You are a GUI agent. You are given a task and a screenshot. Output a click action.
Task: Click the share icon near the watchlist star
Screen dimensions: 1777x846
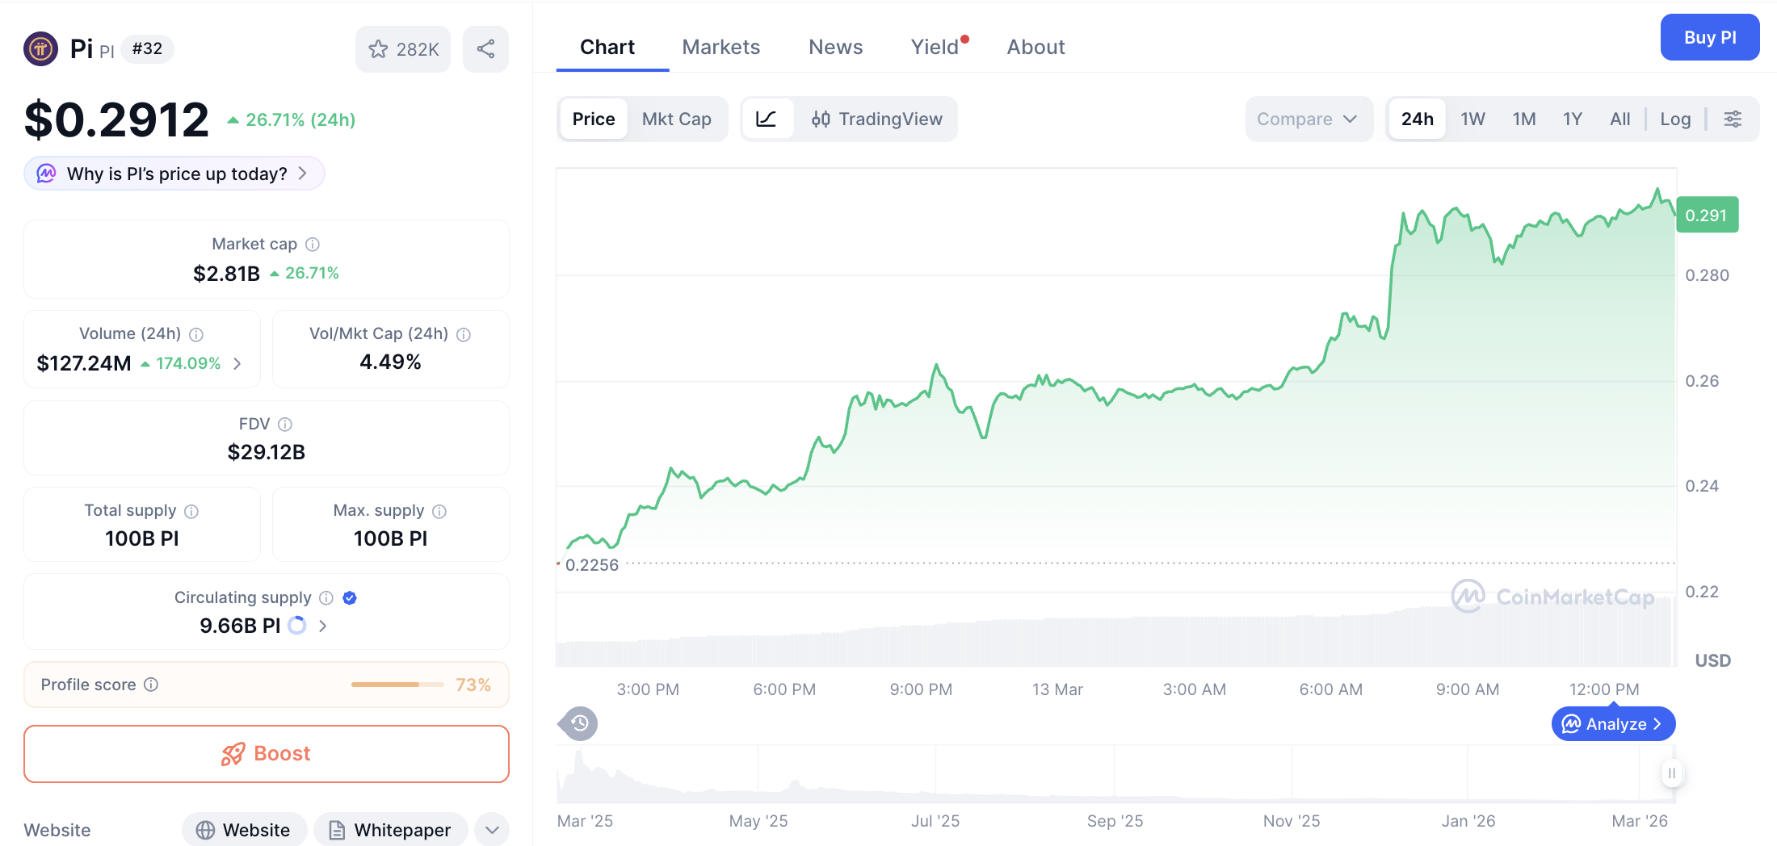[x=485, y=49]
